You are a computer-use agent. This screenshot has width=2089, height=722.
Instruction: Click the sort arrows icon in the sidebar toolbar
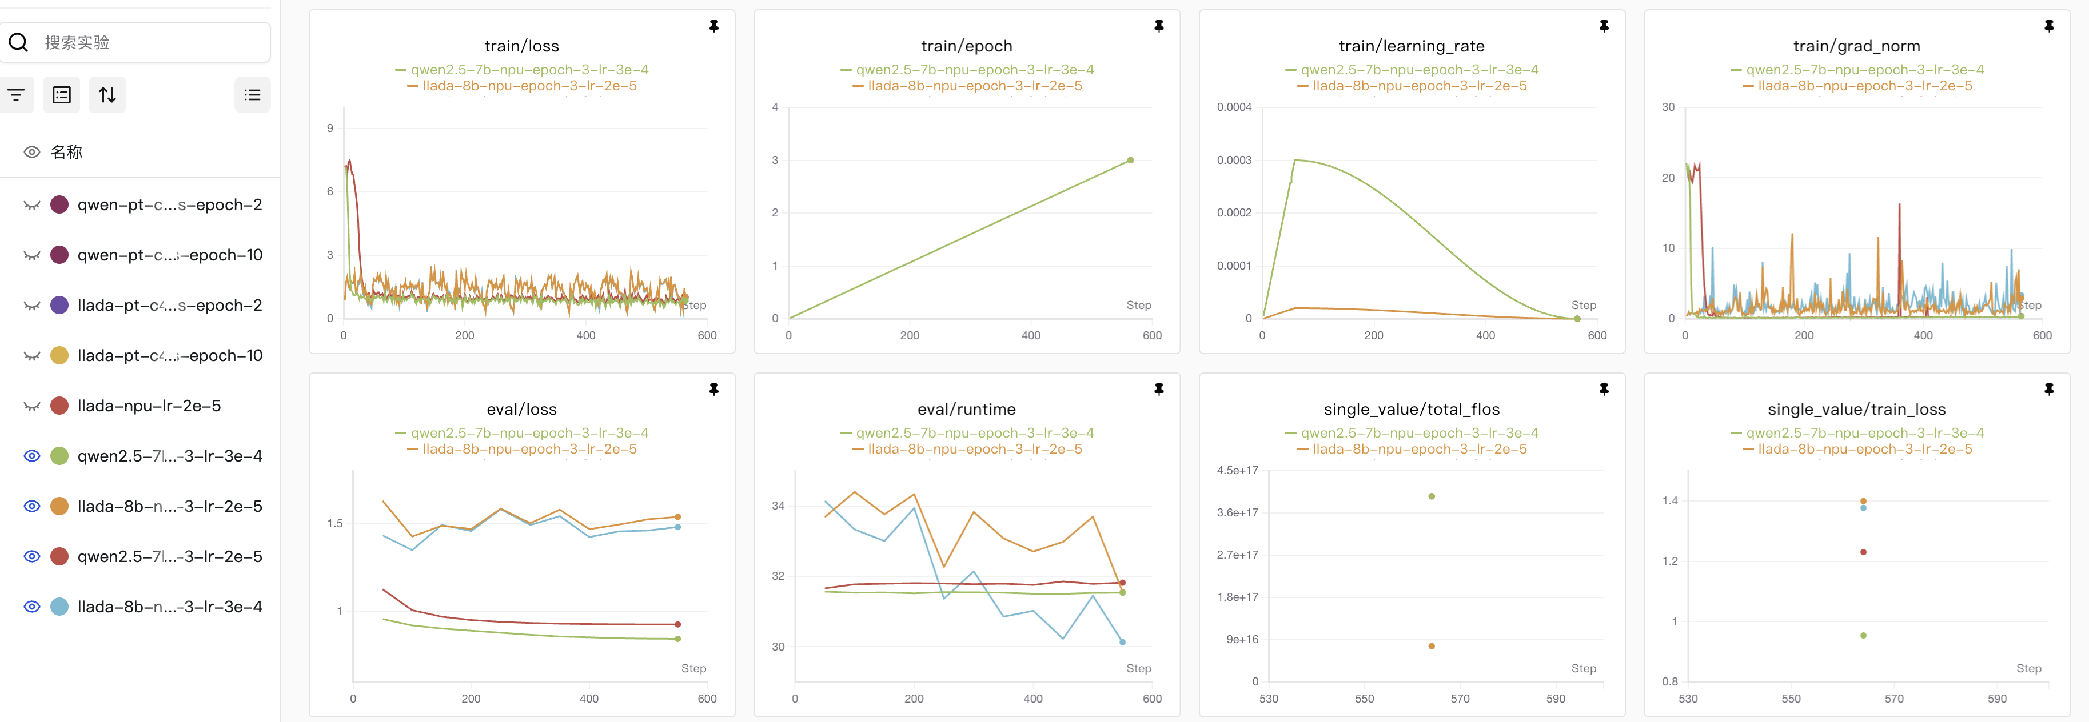coord(107,95)
